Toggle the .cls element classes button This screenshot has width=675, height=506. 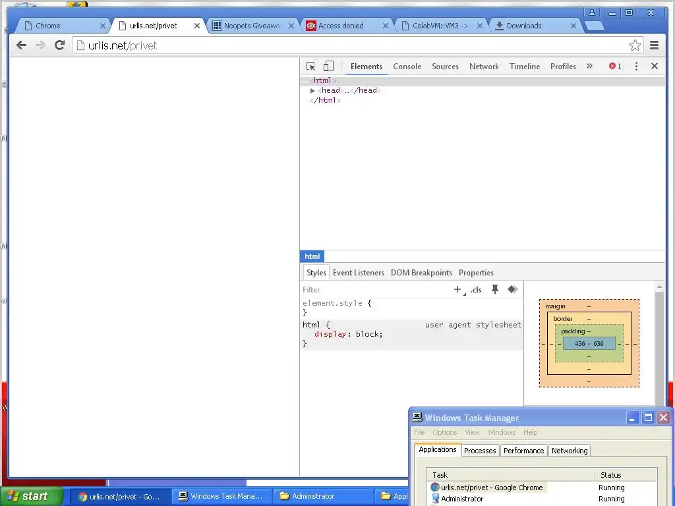[476, 290]
